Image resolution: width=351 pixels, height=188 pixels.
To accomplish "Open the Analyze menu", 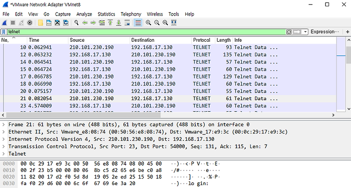I will (x=84, y=14).
